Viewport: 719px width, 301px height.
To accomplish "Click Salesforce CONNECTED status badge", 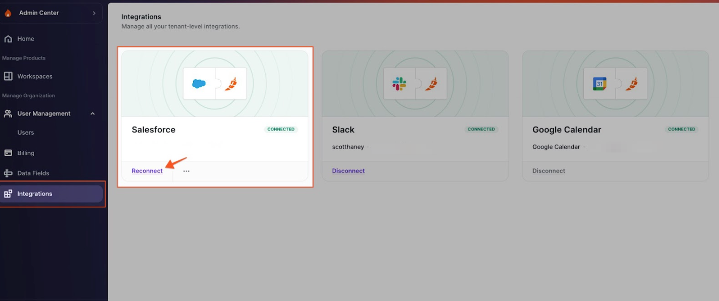I will click(281, 129).
